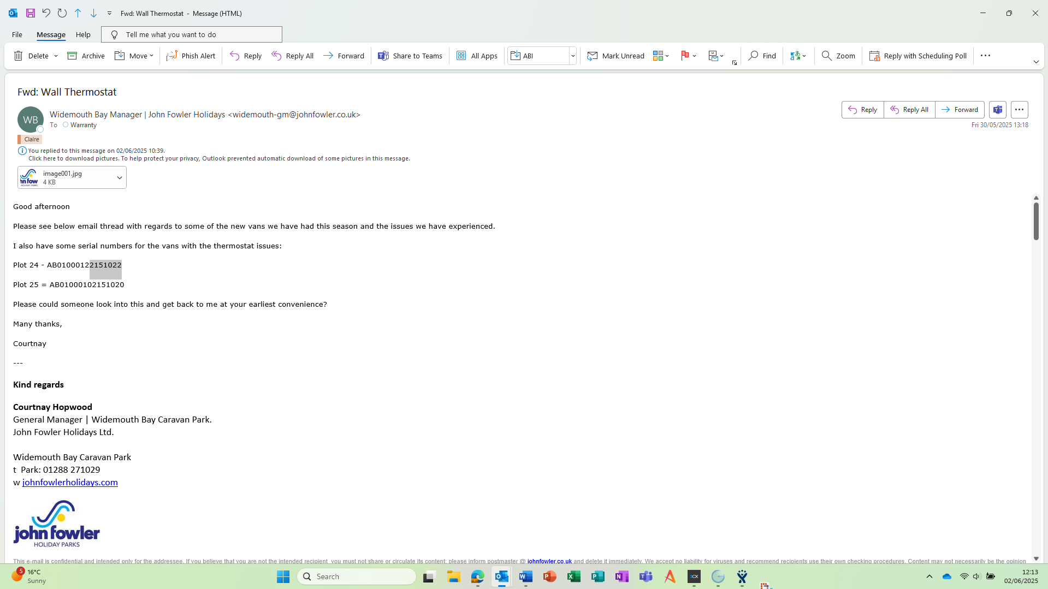Open Word from the taskbar
Screen dimensions: 1048x589
pyautogui.click(x=526, y=576)
